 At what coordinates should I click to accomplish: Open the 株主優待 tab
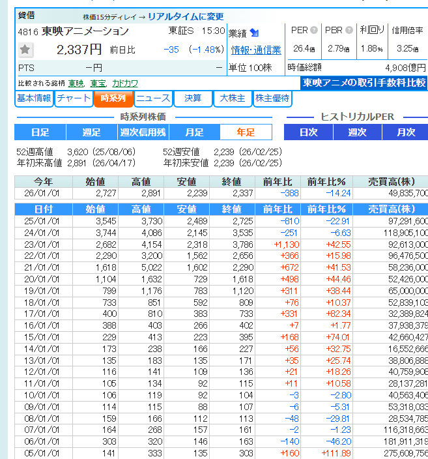point(272,98)
